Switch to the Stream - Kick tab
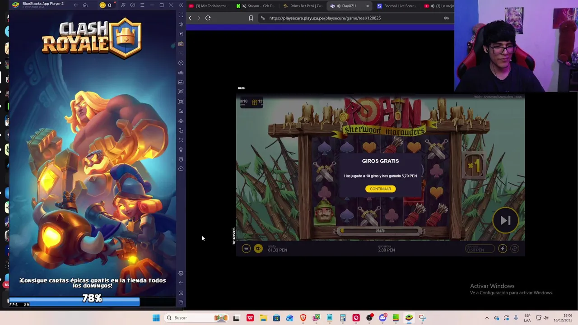 click(x=255, y=6)
